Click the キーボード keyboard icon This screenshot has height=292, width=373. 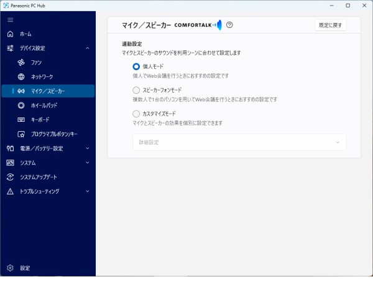coord(21,119)
